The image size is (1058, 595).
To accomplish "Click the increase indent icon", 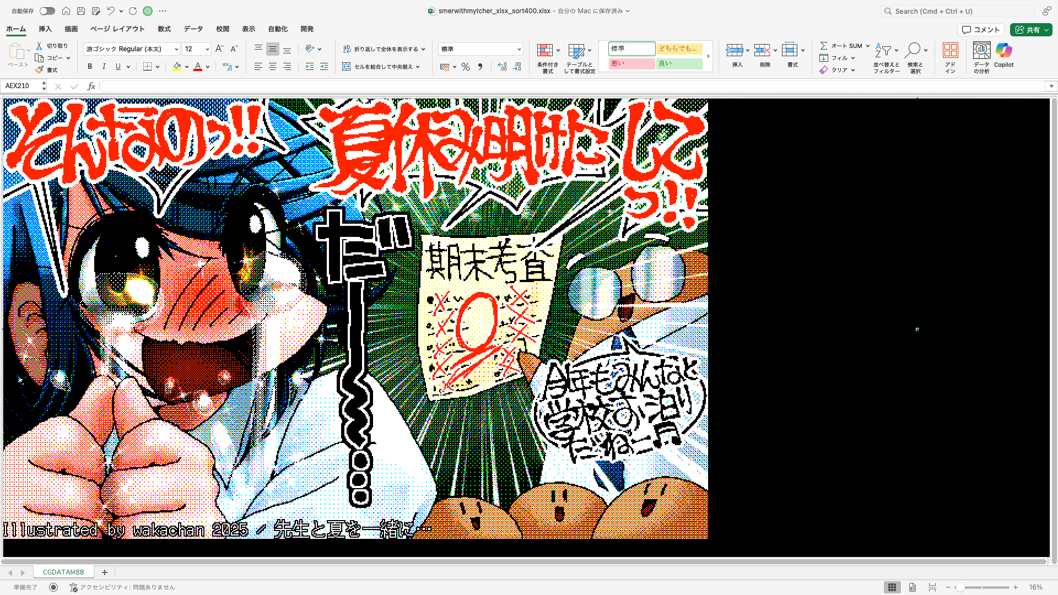I will (324, 67).
